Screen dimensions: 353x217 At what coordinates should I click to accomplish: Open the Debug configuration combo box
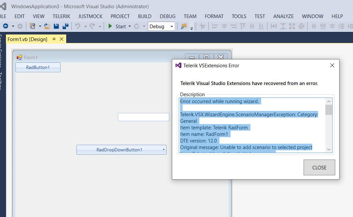[161, 26]
